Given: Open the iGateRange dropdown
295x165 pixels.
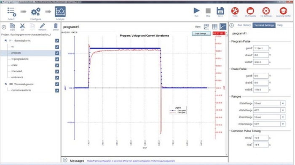Looking at the screenshot, I should [x=283, y=104].
